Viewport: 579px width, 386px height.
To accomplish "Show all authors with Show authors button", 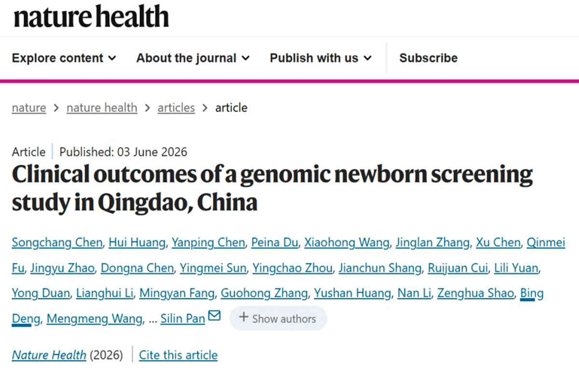I will point(278,318).
